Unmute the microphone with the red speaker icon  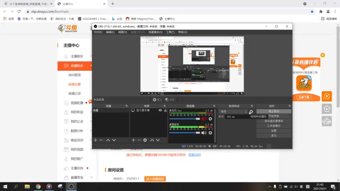[204, 119]
